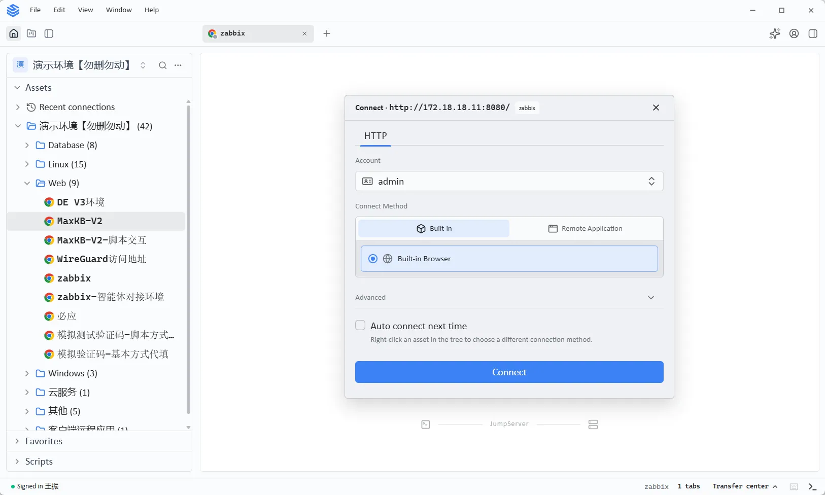Select the 必应 web asset
Screen dimensions: 825x495
[96, 316]
